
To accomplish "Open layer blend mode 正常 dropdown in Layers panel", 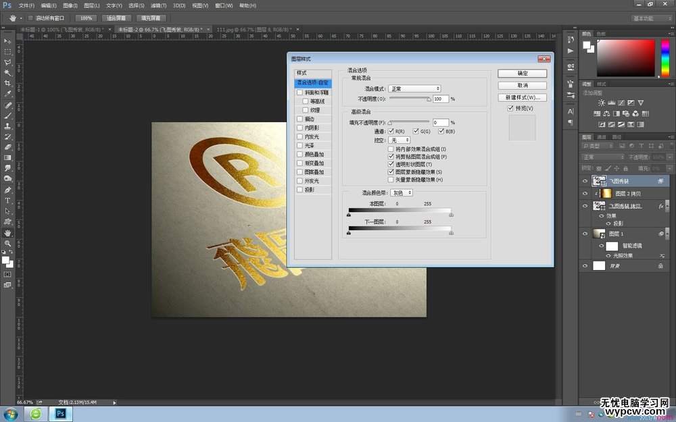I will click(602, 157).
